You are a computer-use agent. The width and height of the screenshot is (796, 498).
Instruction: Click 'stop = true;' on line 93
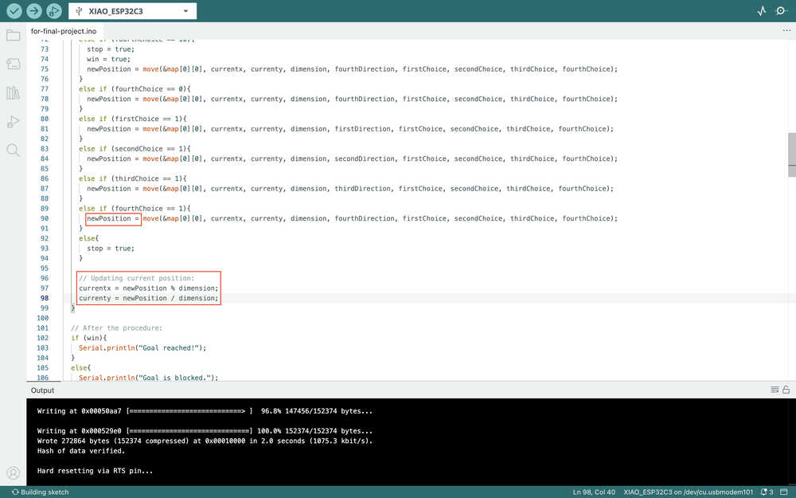[x=110, y=249]
